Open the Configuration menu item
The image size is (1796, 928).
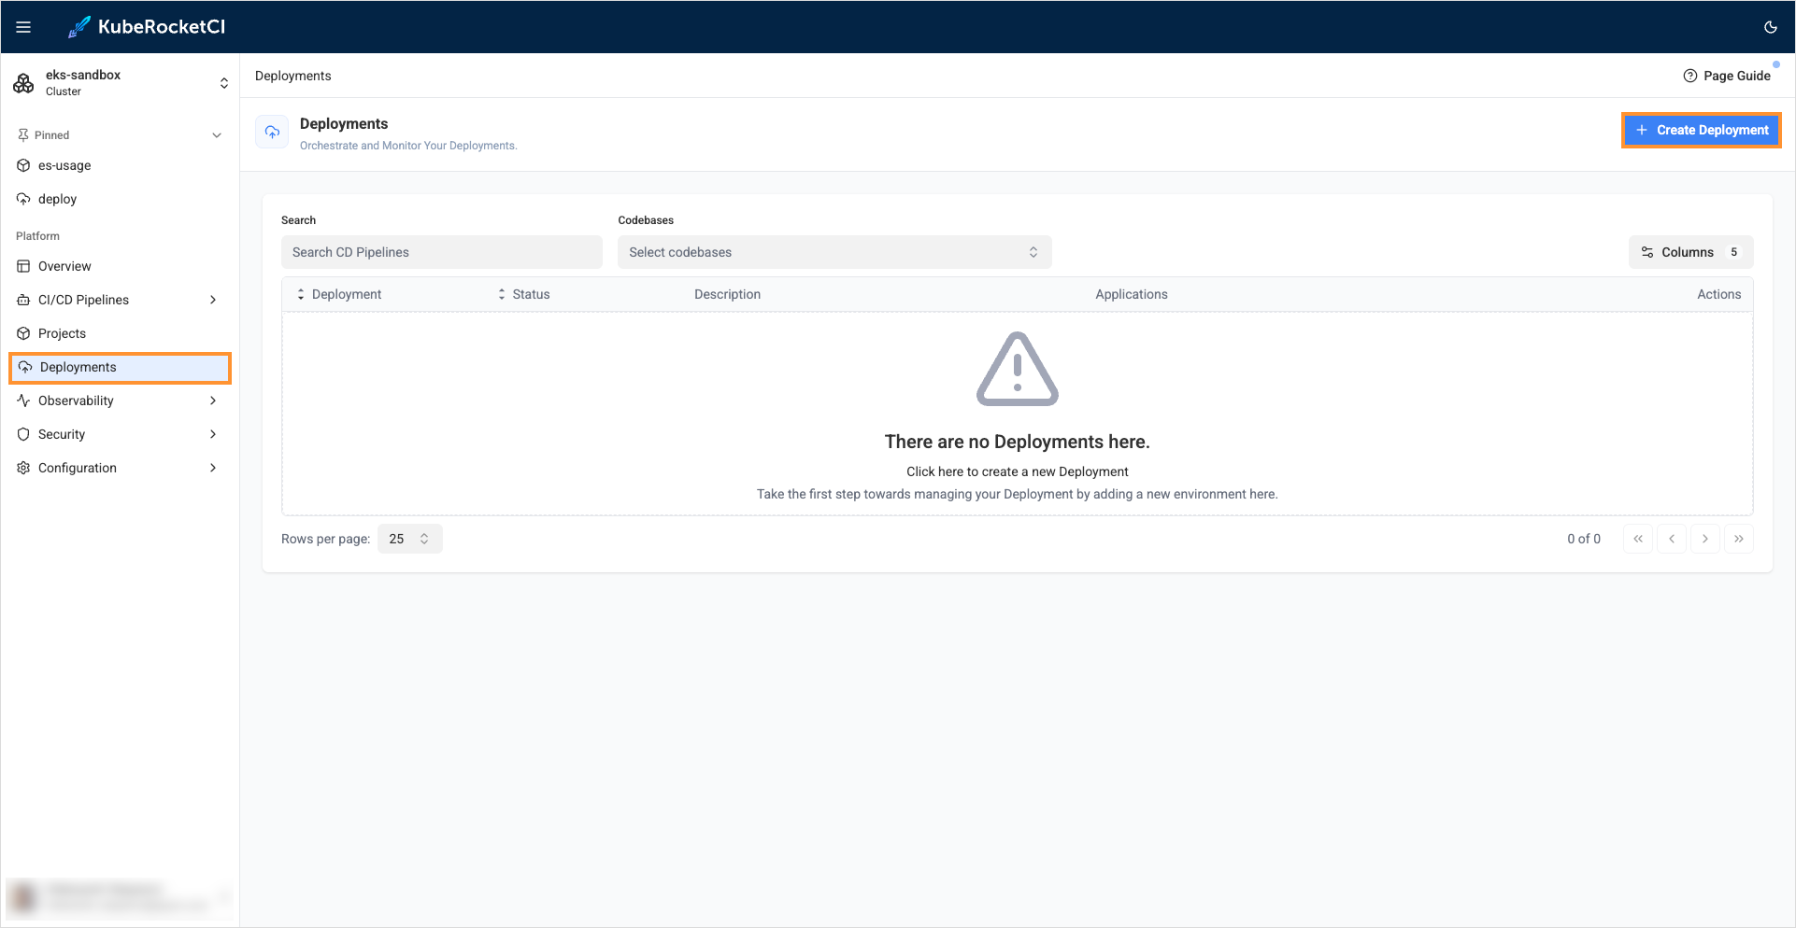78,468
